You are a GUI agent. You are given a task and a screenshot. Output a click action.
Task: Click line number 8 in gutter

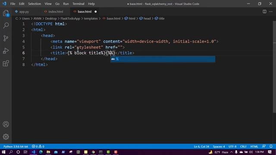[x=24, y=65]
